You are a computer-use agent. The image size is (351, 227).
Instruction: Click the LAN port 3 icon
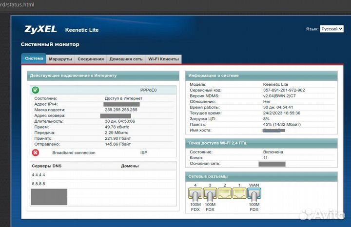coord(210,195)
